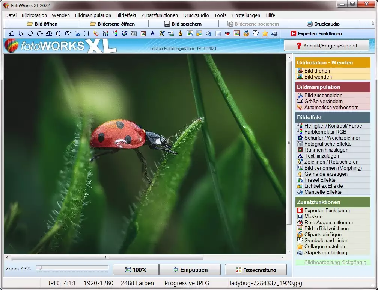The image size is (378, 290).
Task: Click the red E Experten Funktionen toolbar button
Action: [316, 34]
